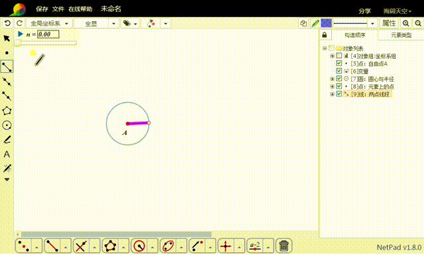
Task: Click the animation point icon in toolbar
Action: click(x=151, y=23)
